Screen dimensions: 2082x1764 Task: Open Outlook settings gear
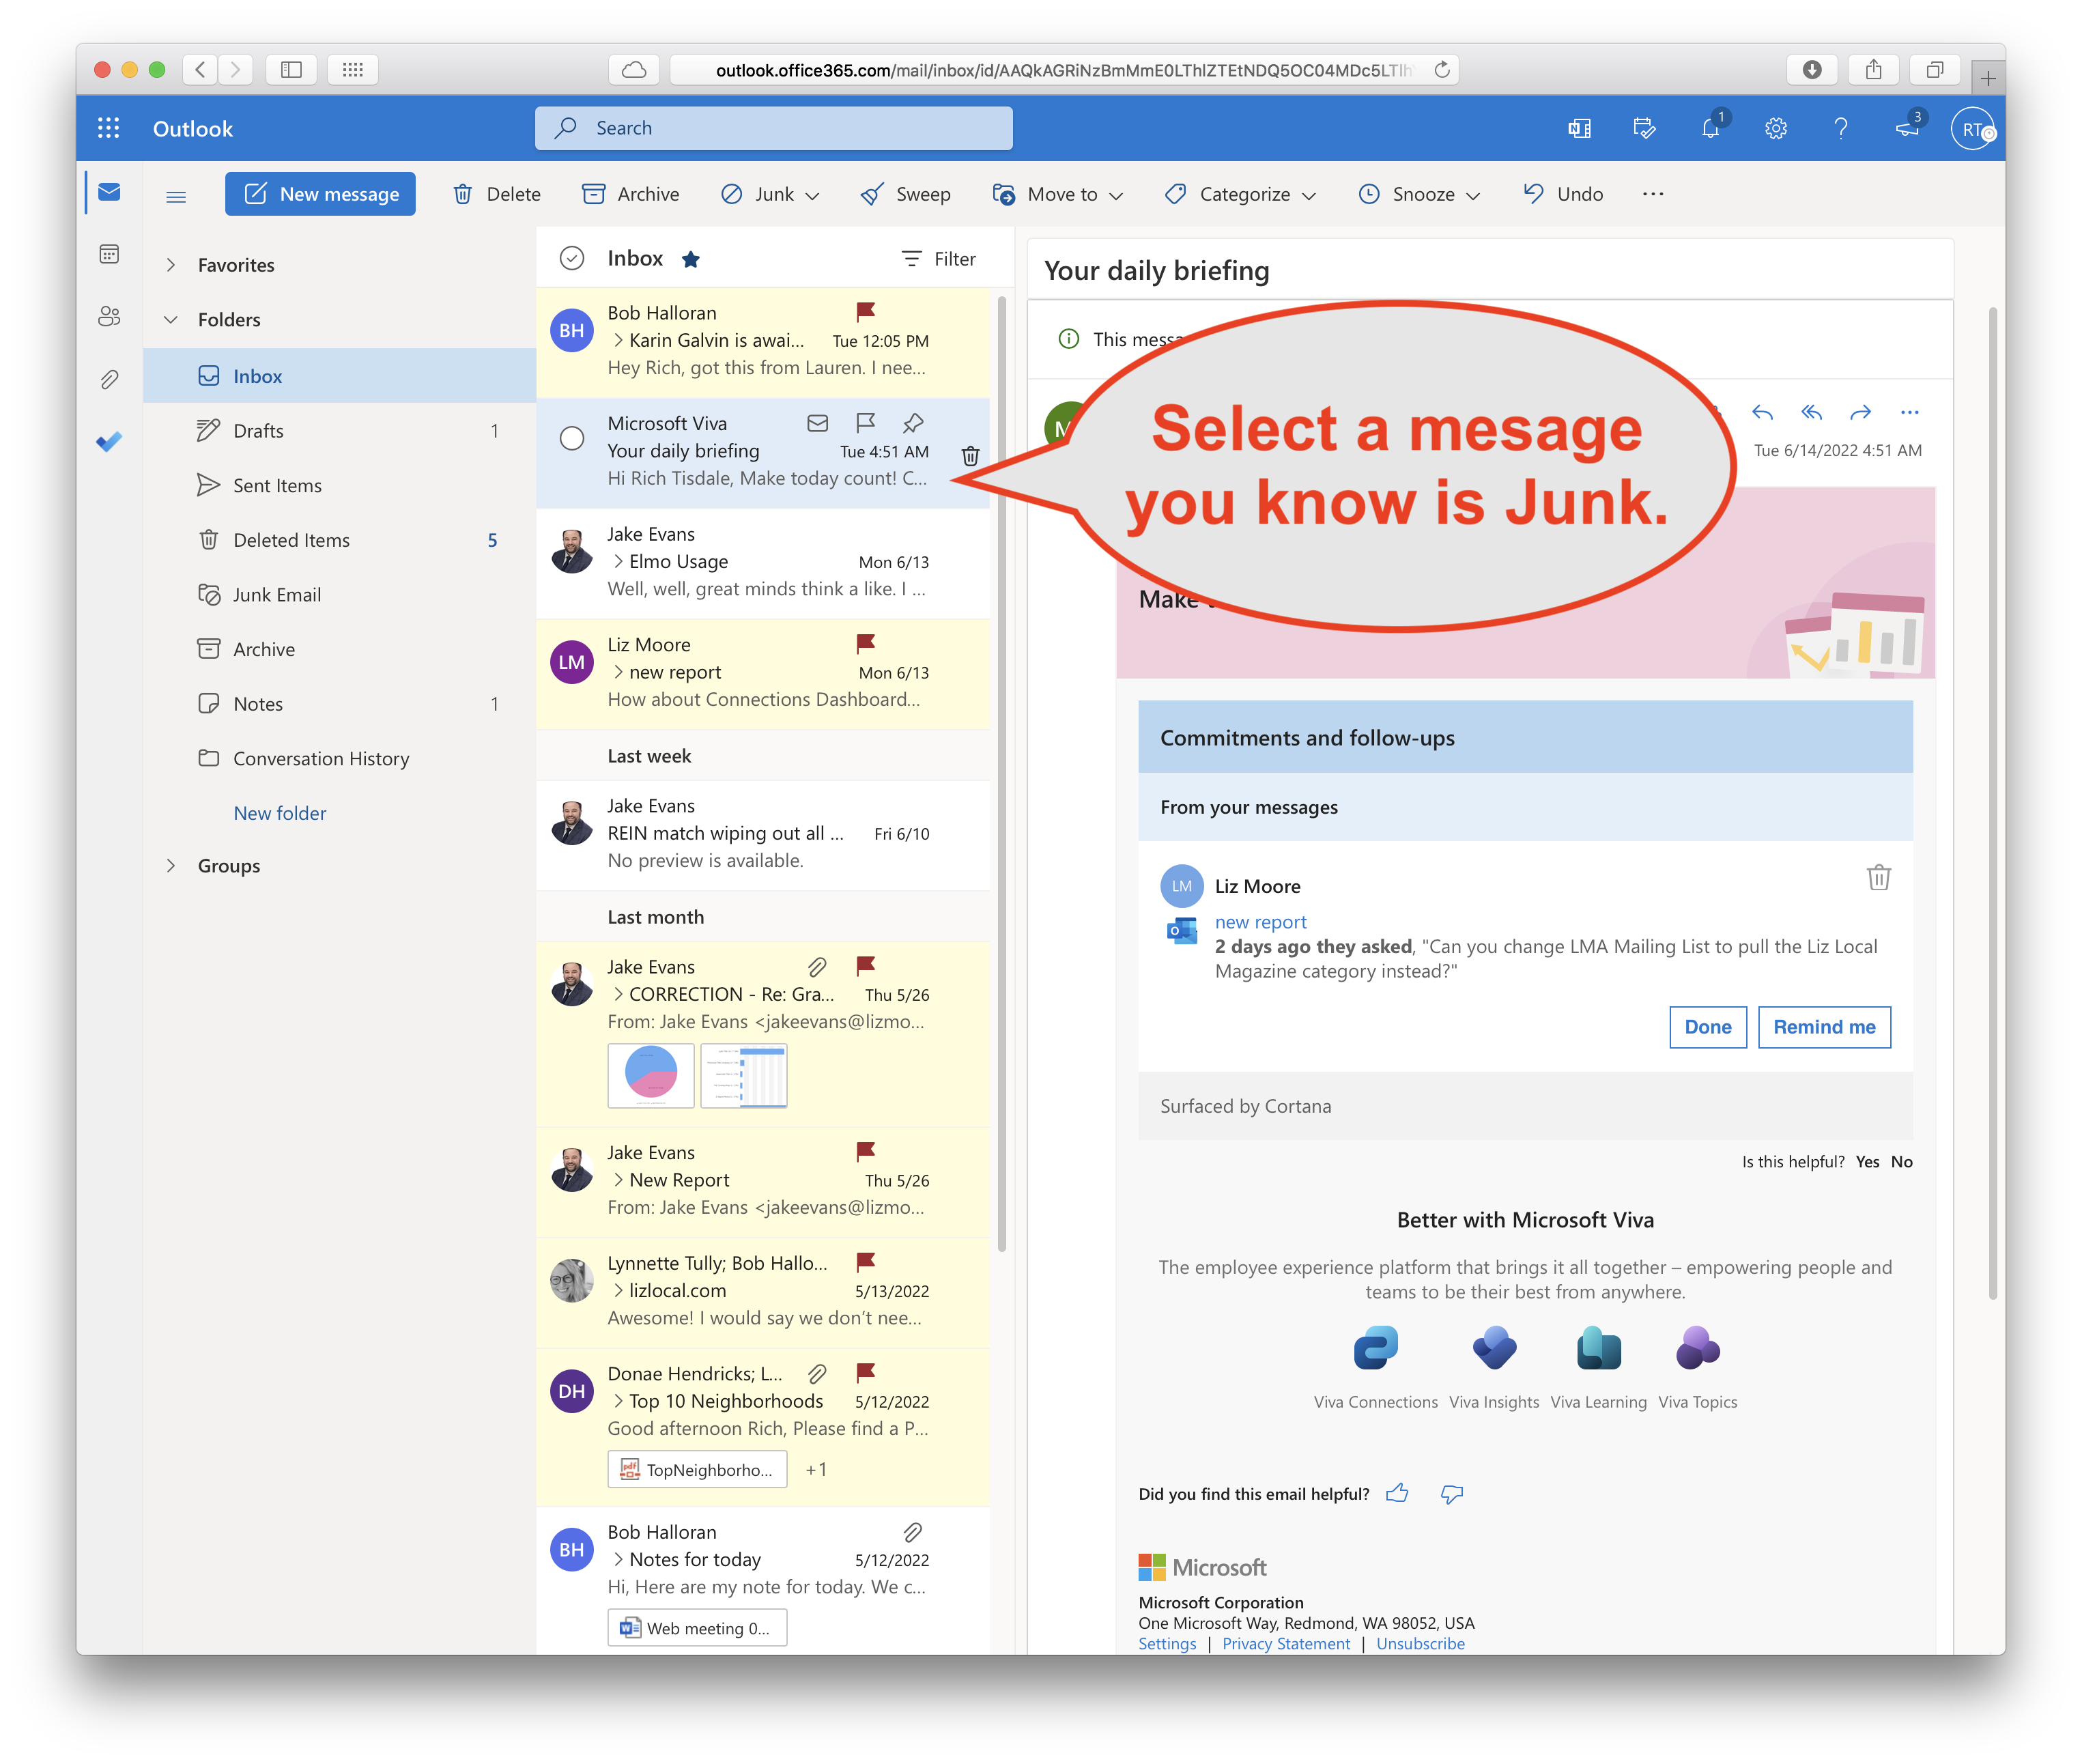pos(1775,129)
